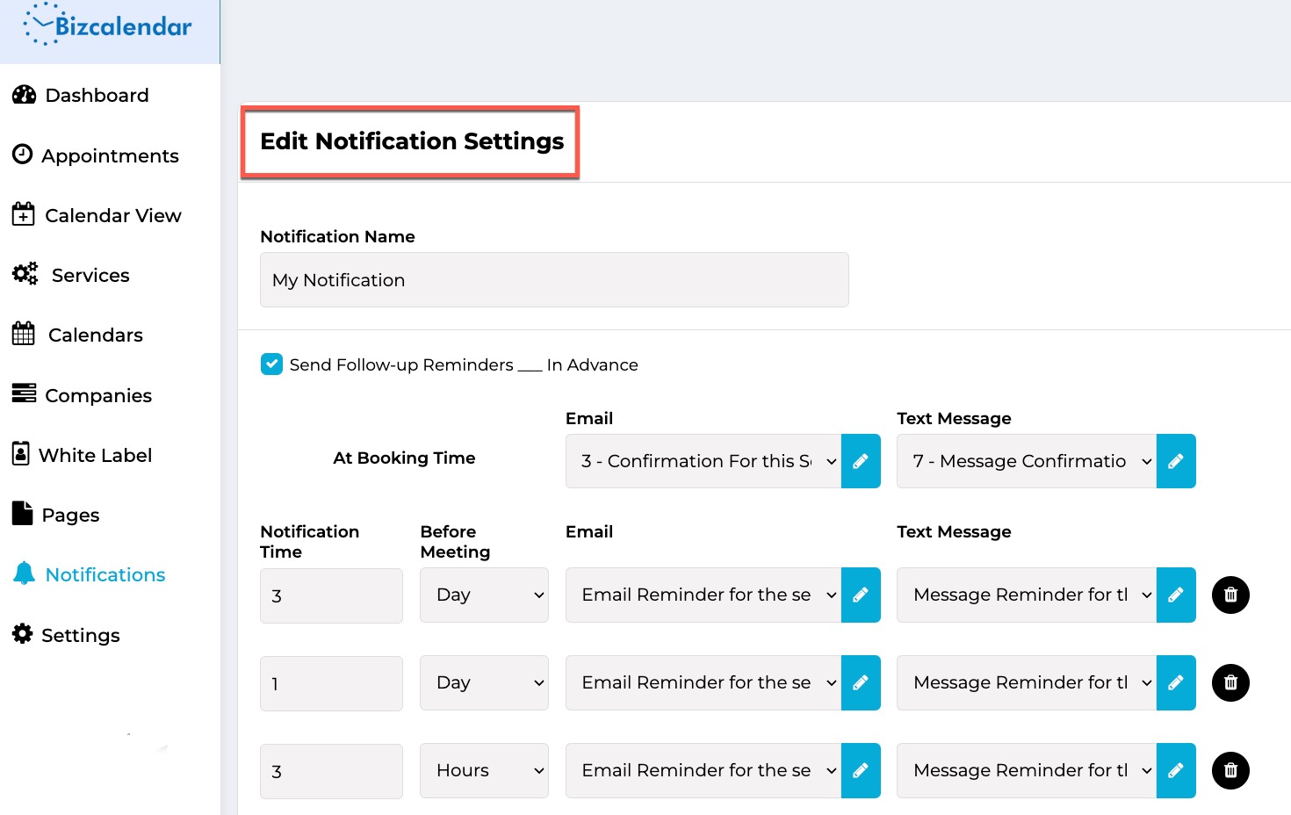Image resolution: width=1291 pixels, height=815 pixels.
Task: Delete the 3 Day reminder row
Action: (x=1230, y=595)
